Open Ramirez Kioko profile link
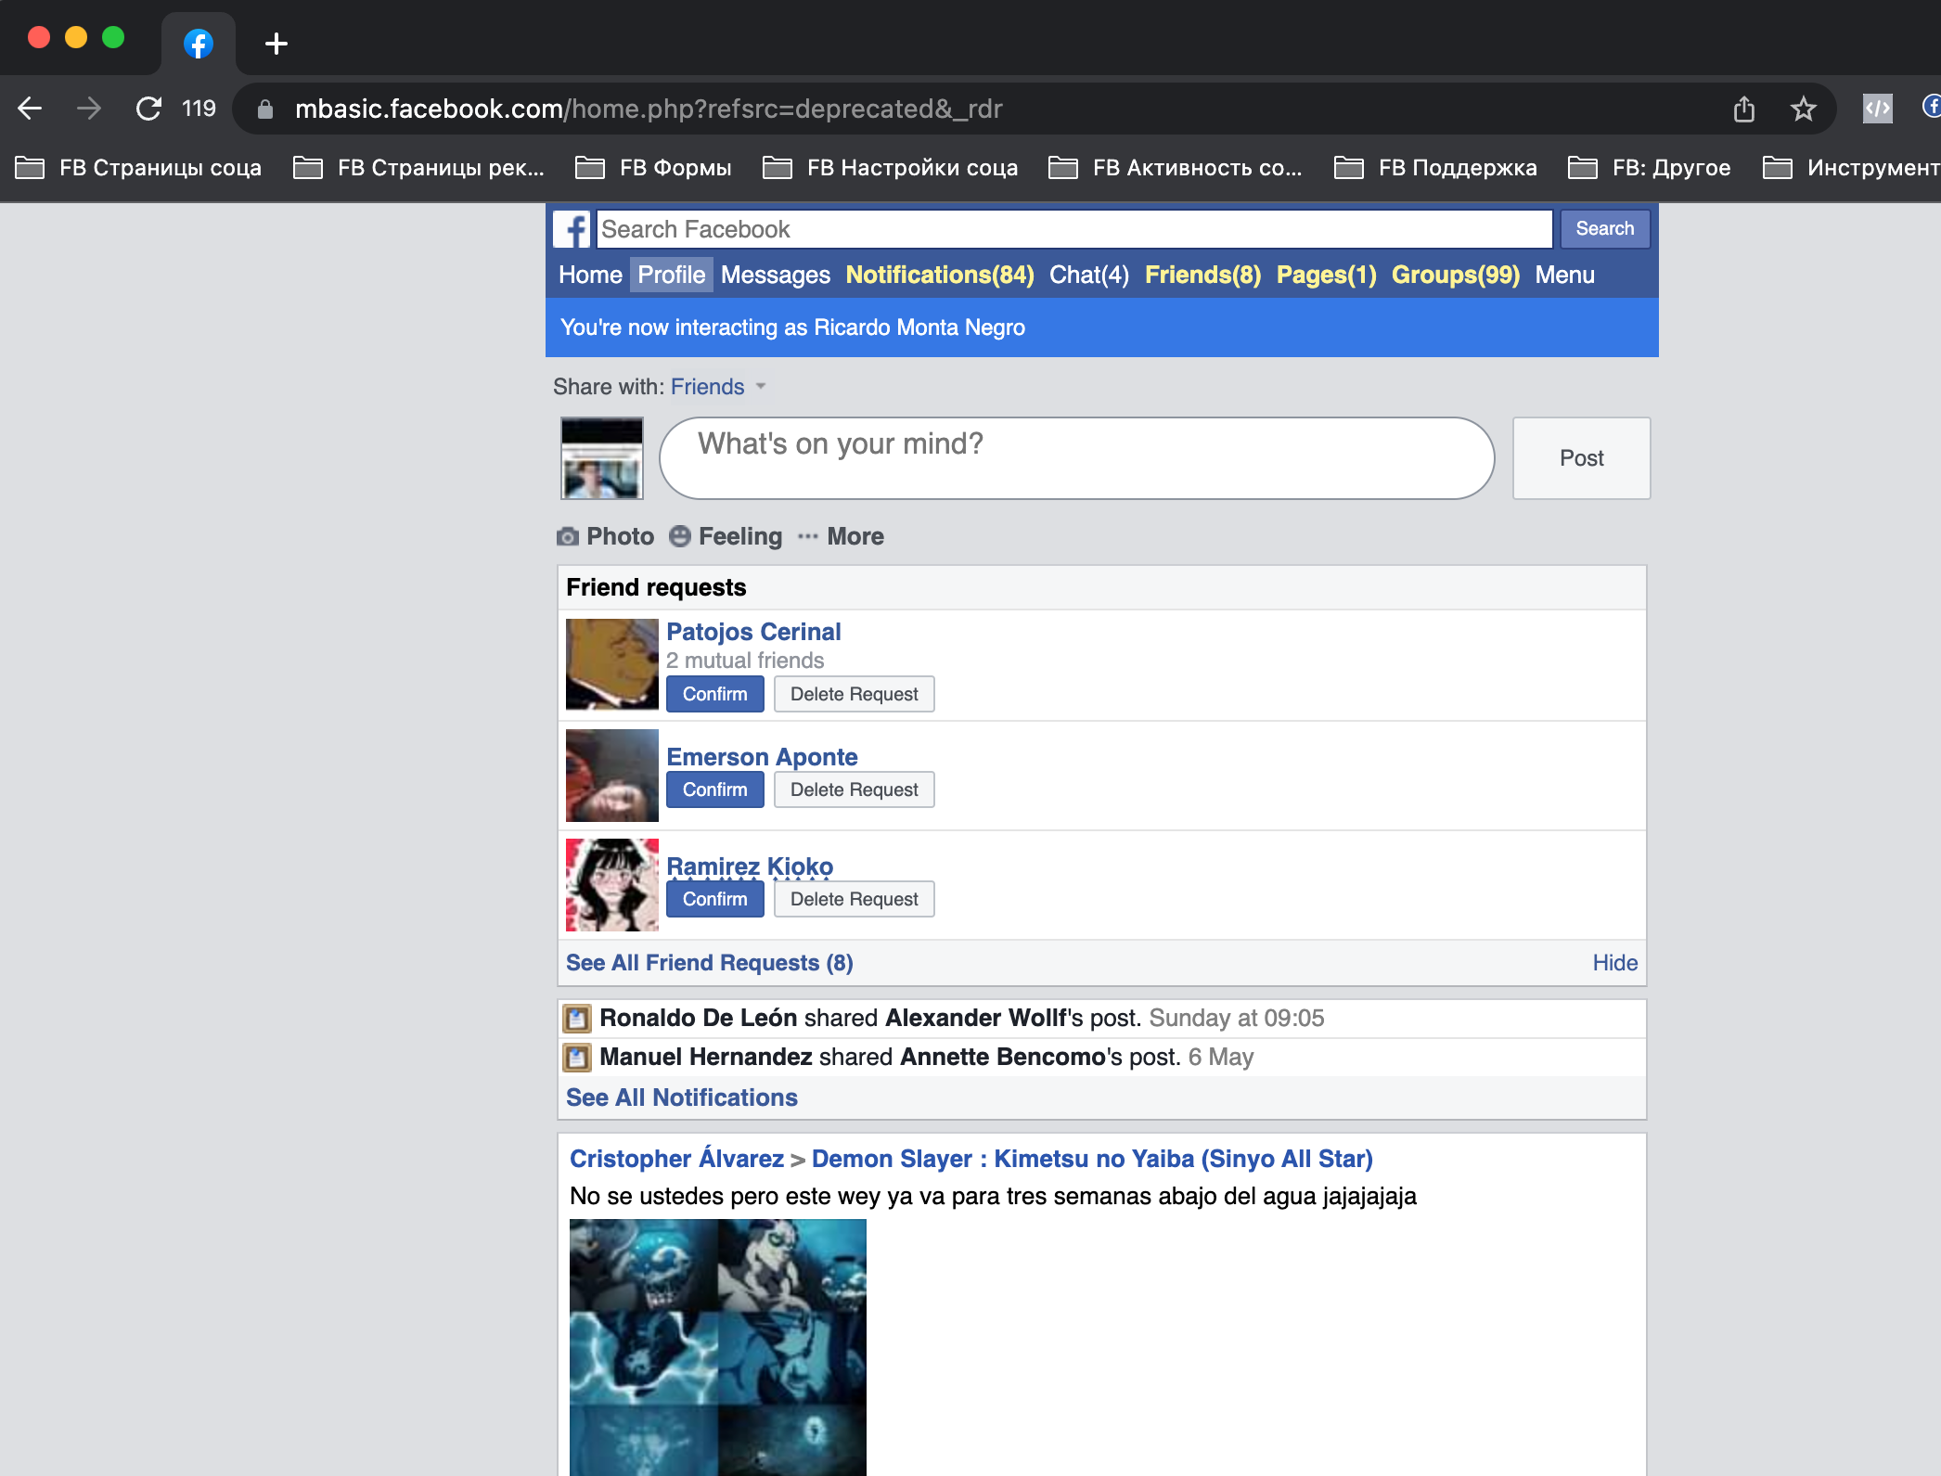The image size is (1941, 1476). [750, 866]
